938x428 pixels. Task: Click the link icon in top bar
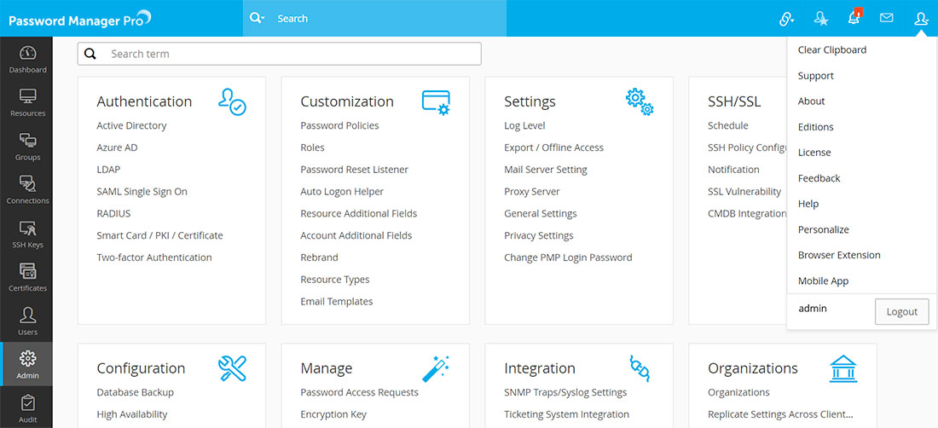786,19
